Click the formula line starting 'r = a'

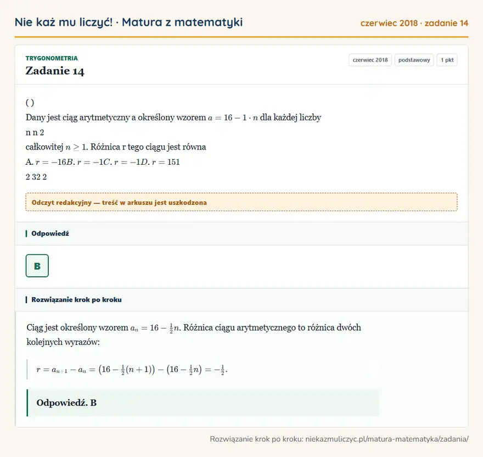tap(132, 369)
